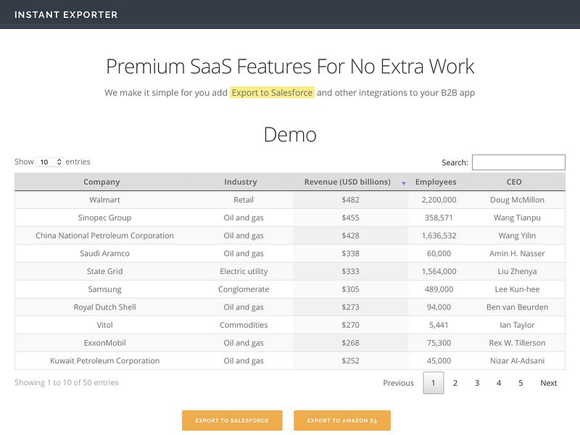Click the $270 revenue cell

pos(350,325)
